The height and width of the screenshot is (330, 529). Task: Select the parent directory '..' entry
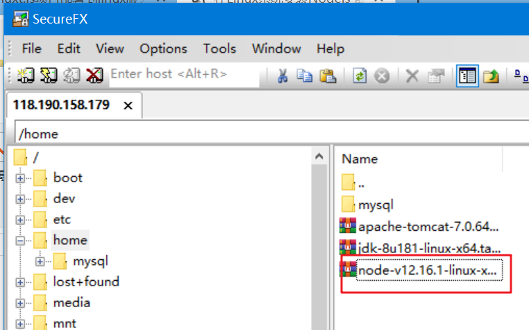click(x=361, y=184)
